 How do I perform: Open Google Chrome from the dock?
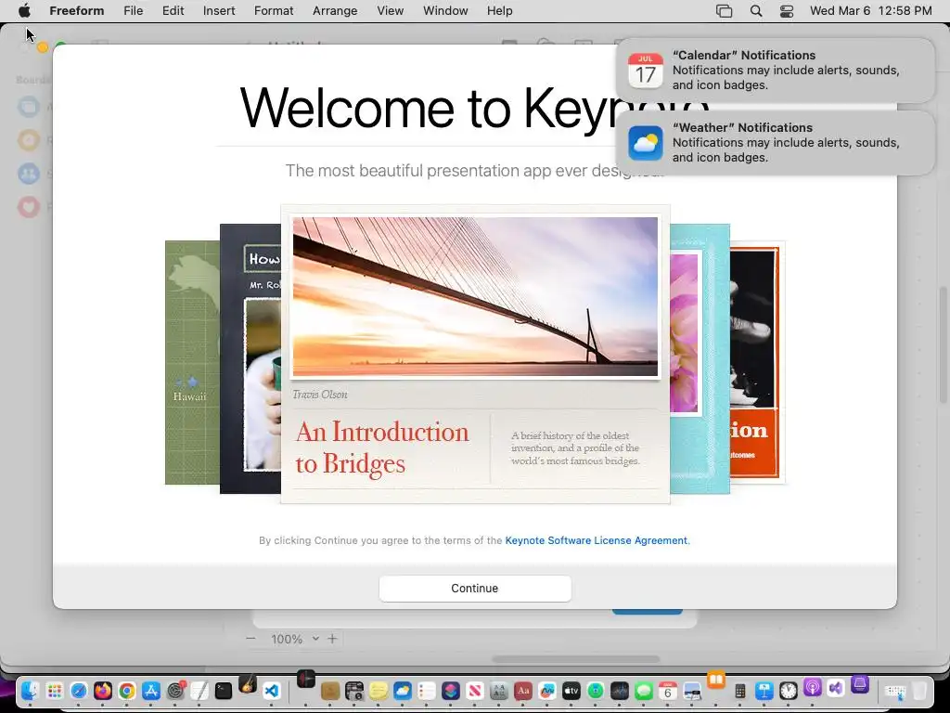[126, 691]
